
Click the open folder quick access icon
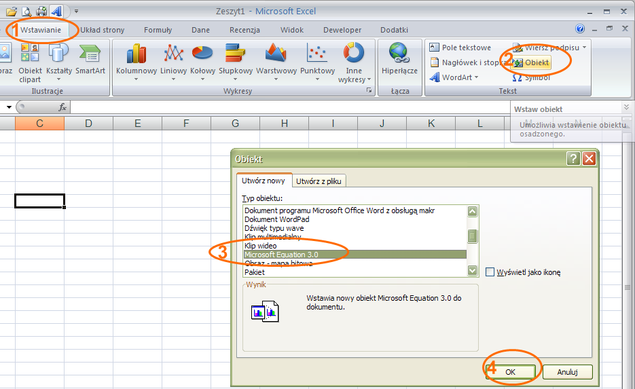pos(12,12)
